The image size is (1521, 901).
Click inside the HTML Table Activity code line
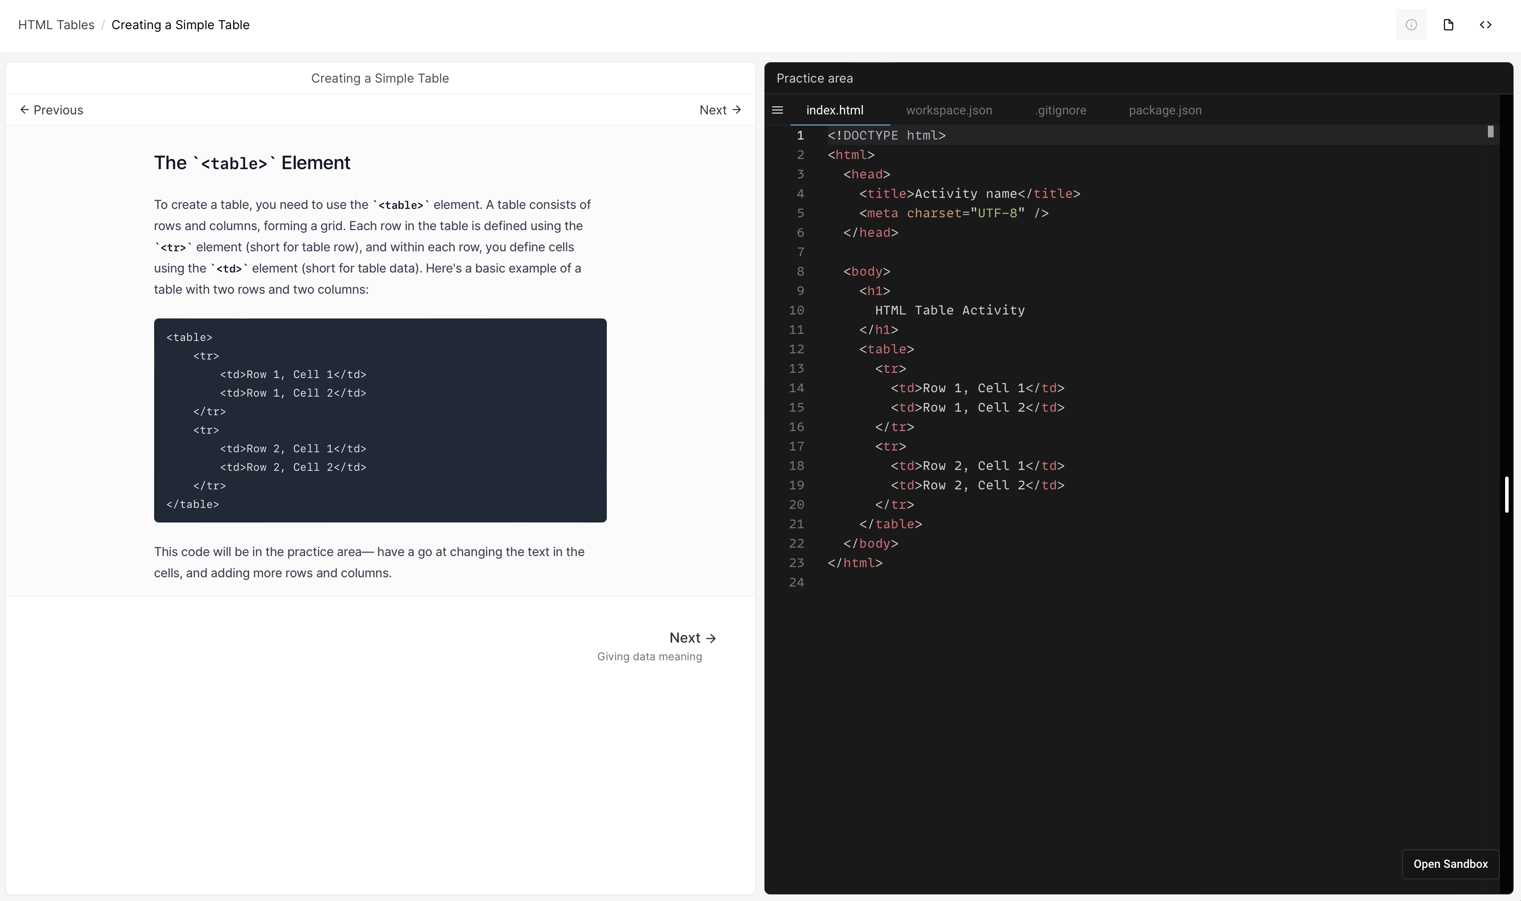click(949, 310)
